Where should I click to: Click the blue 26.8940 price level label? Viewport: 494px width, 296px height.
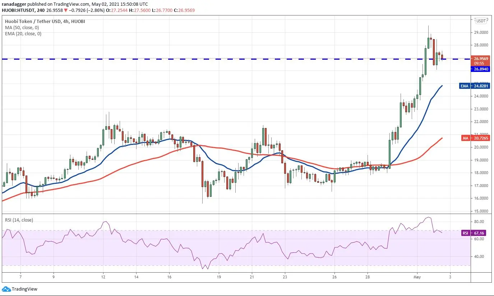point(480,69)
